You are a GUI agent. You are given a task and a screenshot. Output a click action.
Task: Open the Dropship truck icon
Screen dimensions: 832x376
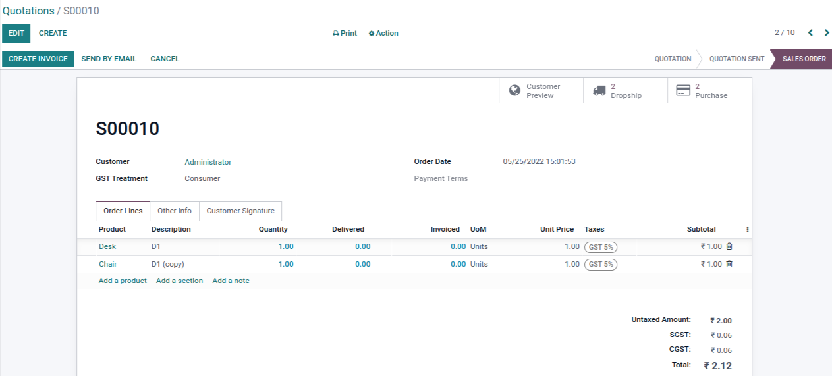599,90
